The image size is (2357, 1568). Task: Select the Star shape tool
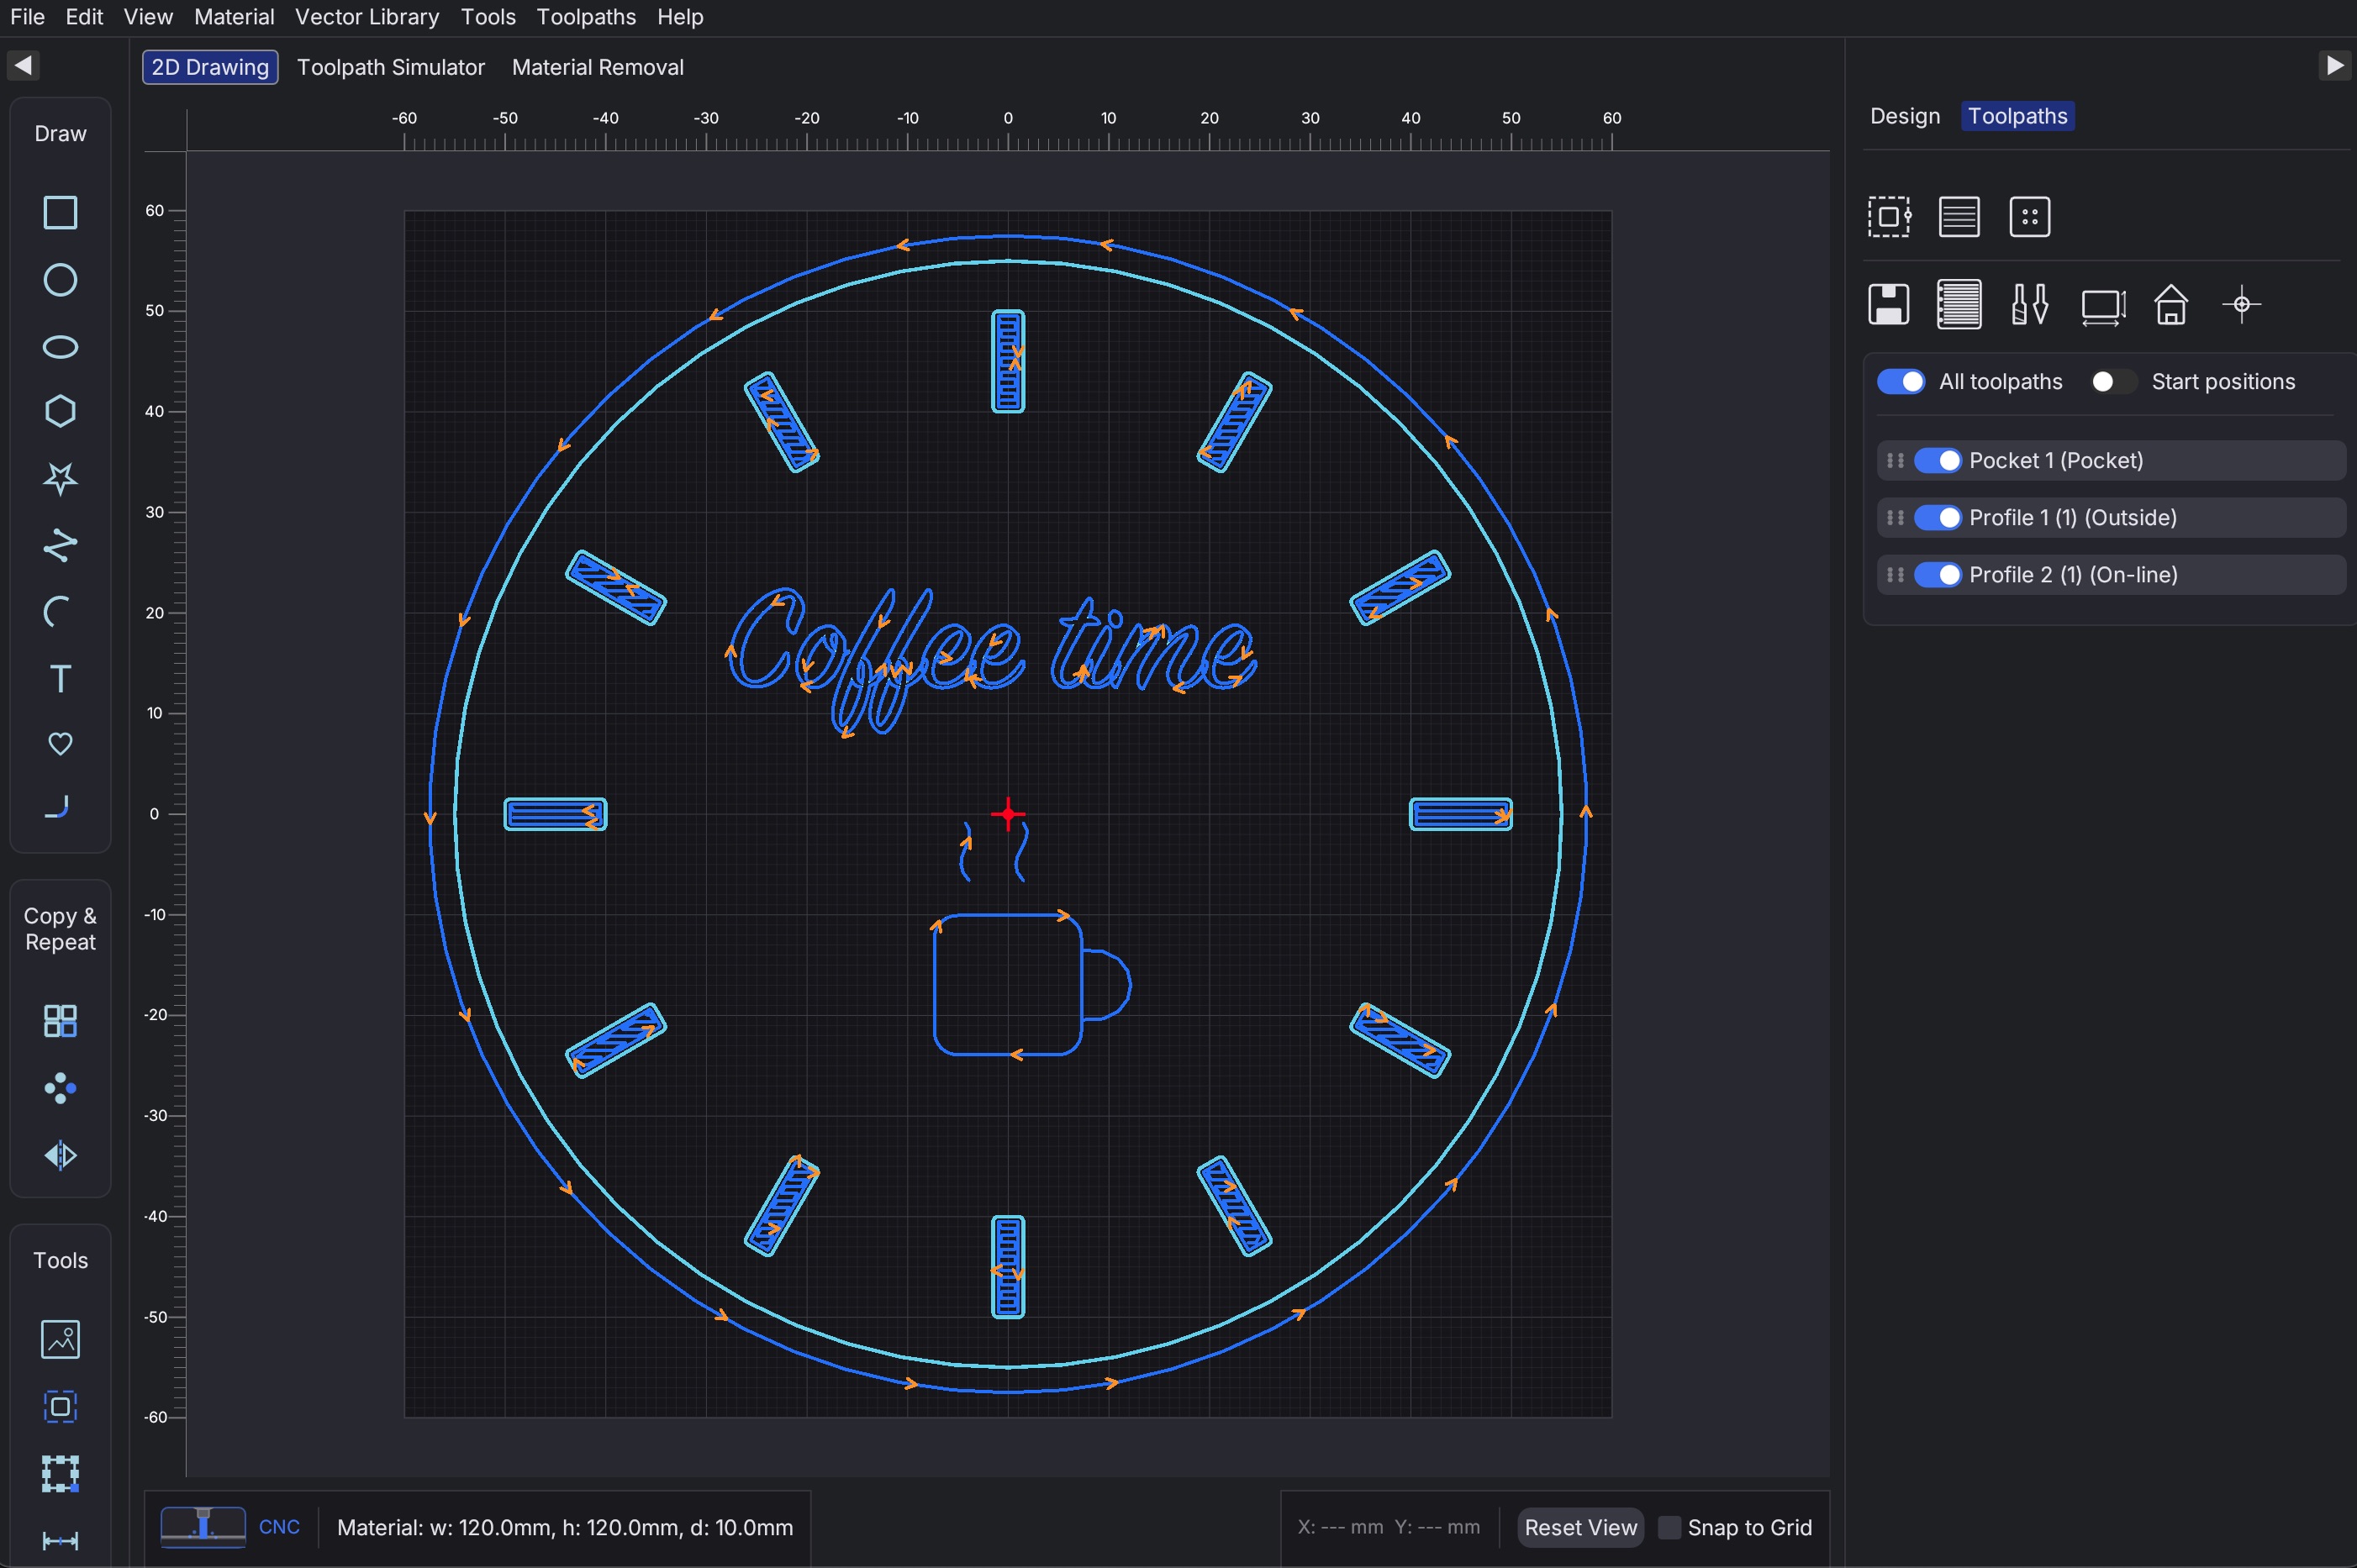60,478
